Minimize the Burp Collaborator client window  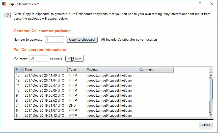tap(189, 4)
